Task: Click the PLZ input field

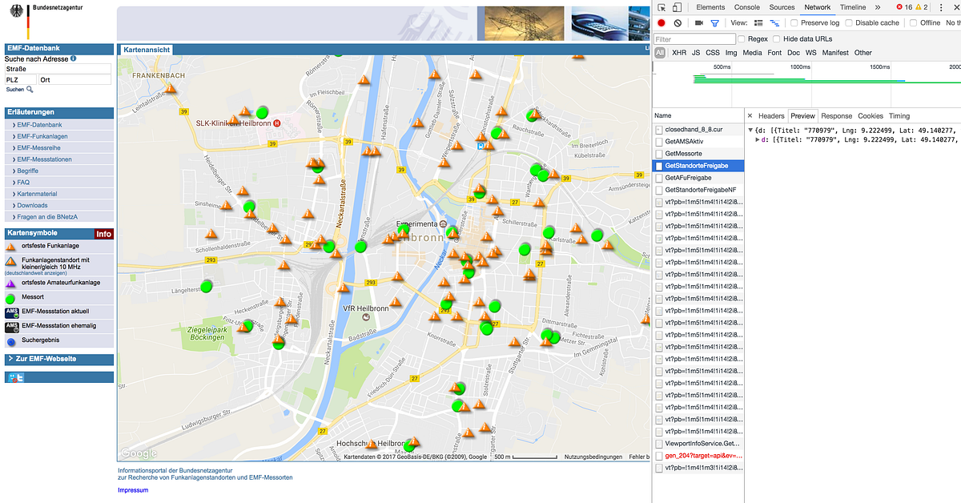Action: pyautogui.click(x=21, y=80)
